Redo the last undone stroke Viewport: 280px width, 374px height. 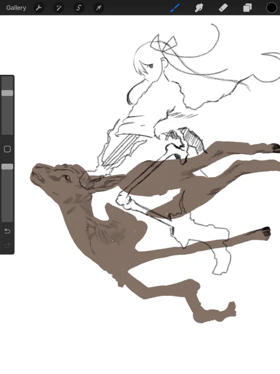click(7, 246)
